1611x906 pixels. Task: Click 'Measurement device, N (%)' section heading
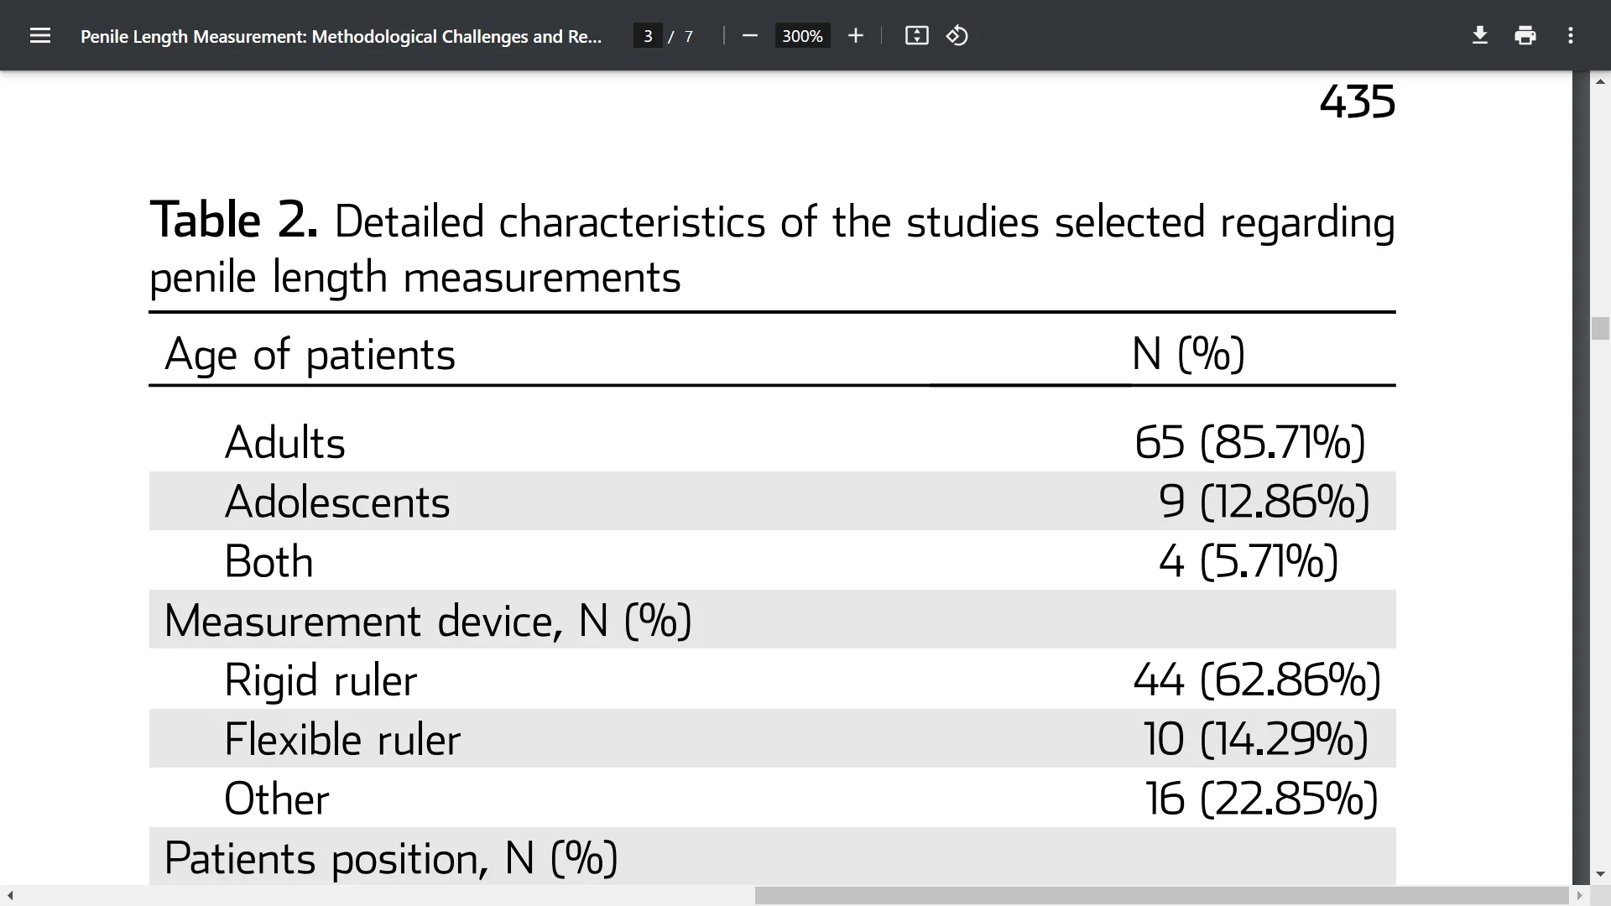[x=428, y=621]
